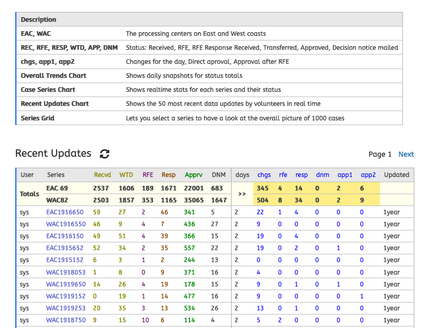Click the Updated column header
433x328 pixels.
[397, 175]
